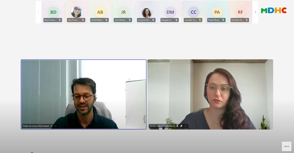Click MDHC logo at top right
The height and width of the screenshot is (153, 294).
[274, 10]
